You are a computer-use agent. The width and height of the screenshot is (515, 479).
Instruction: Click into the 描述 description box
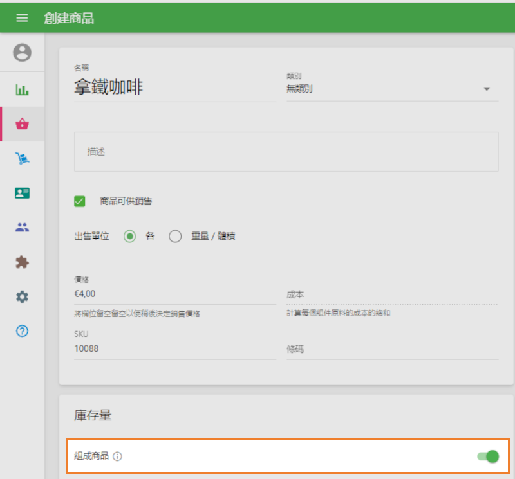[x=286, y=152]
